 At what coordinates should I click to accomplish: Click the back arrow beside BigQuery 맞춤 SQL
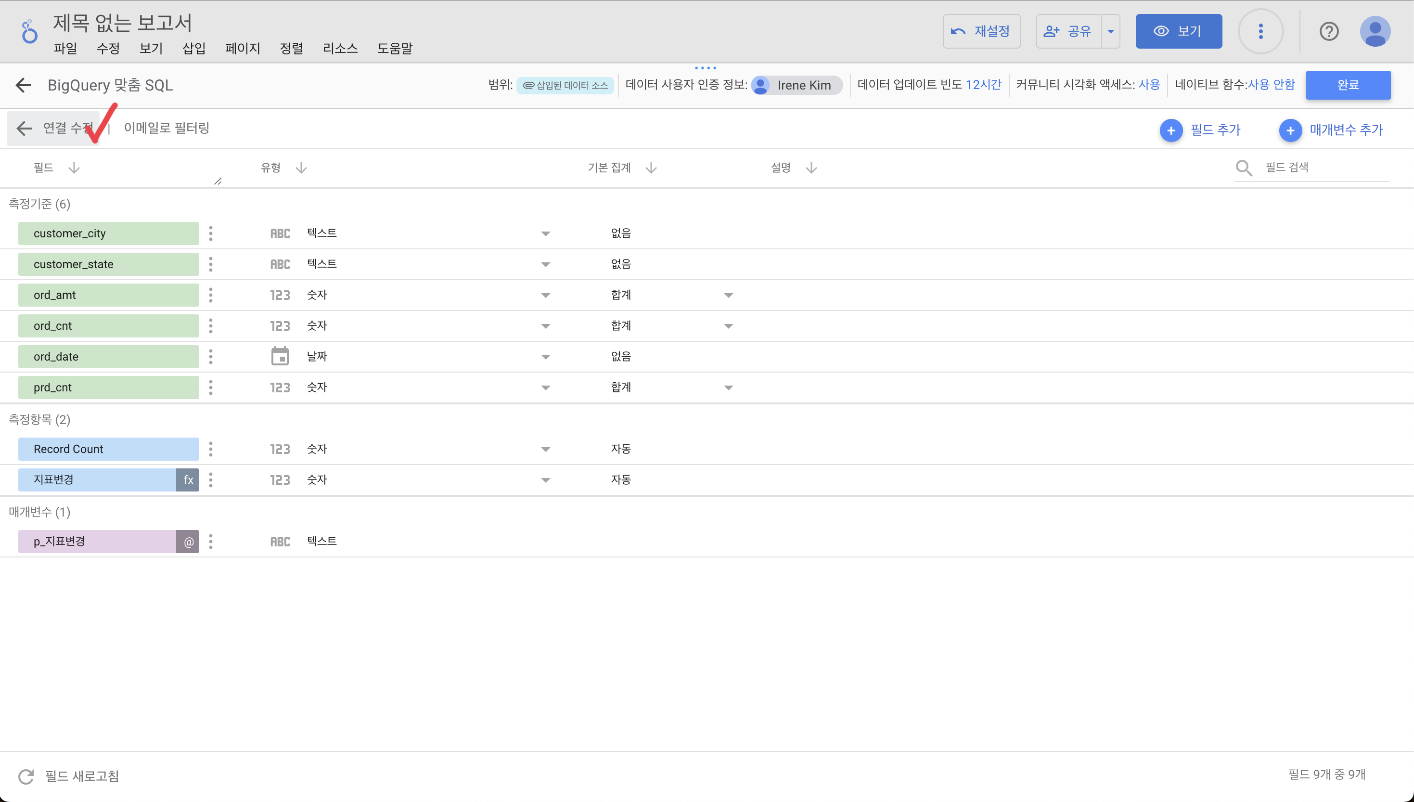(23, 85)
